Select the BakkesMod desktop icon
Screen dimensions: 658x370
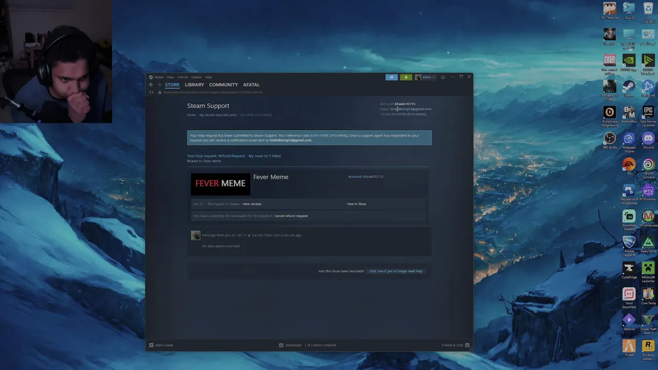point(629,115)
